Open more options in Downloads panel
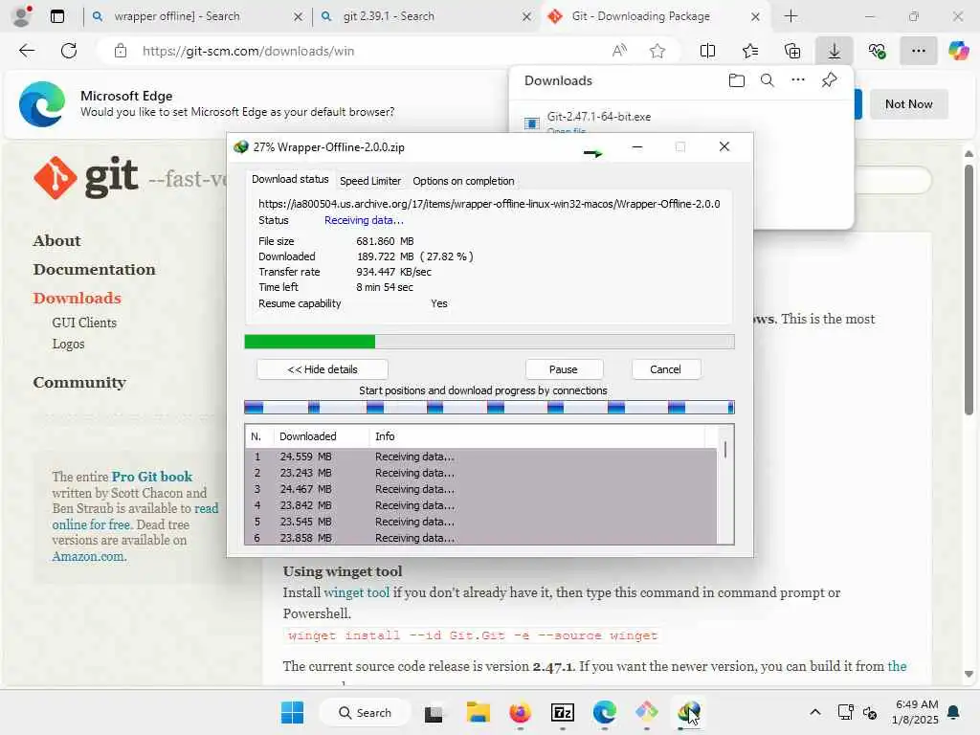The width and height of the screenshot is (980, 735). pos(798,80)
